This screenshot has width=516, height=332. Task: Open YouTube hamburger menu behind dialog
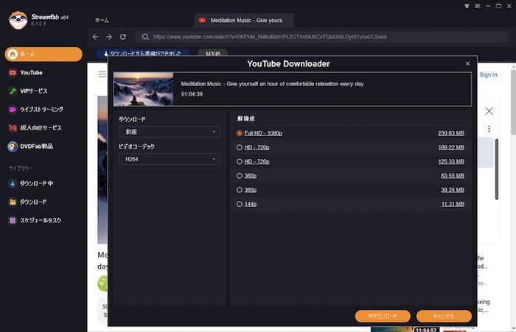[x=102, y=74]
